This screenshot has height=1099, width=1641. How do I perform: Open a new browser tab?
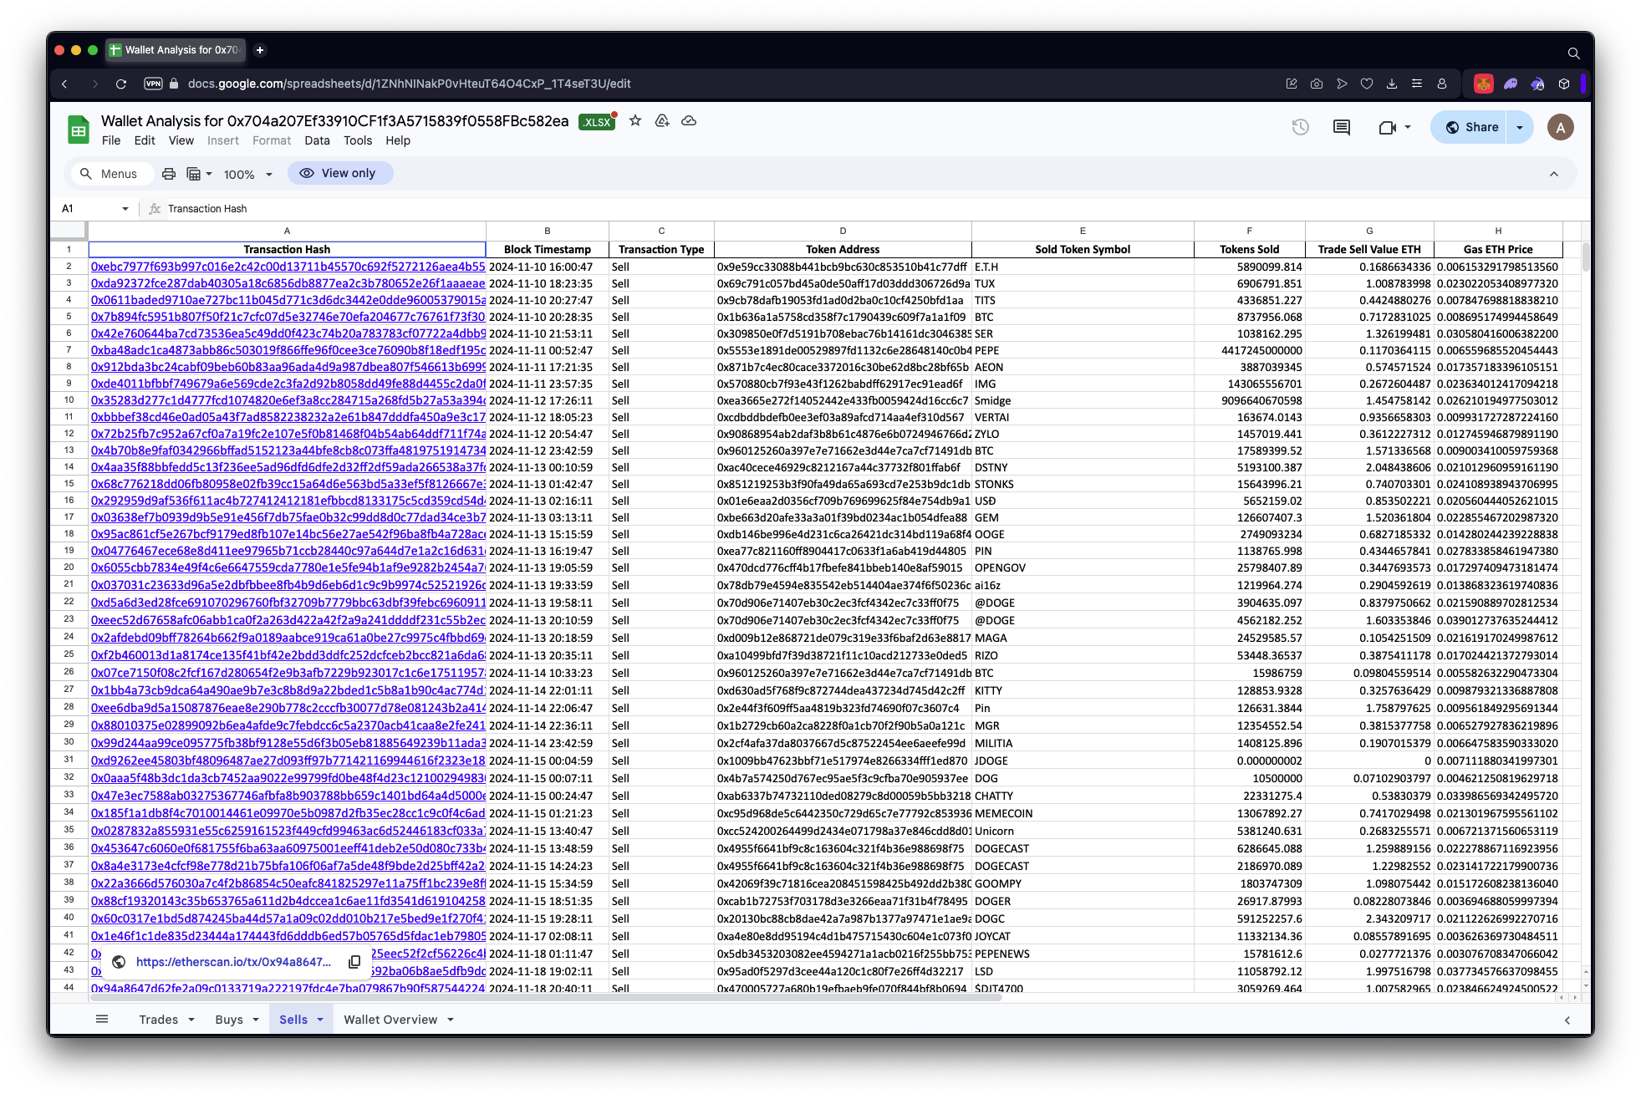click(260, 50)
